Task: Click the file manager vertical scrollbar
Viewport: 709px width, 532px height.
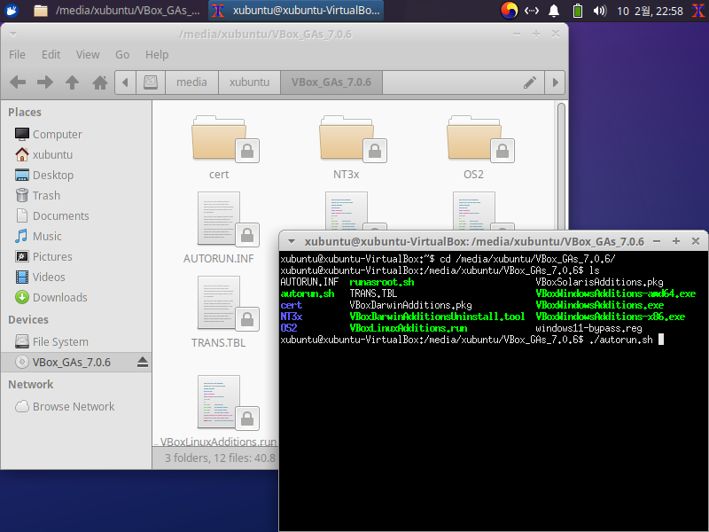Action: click(x=561, y=167)
